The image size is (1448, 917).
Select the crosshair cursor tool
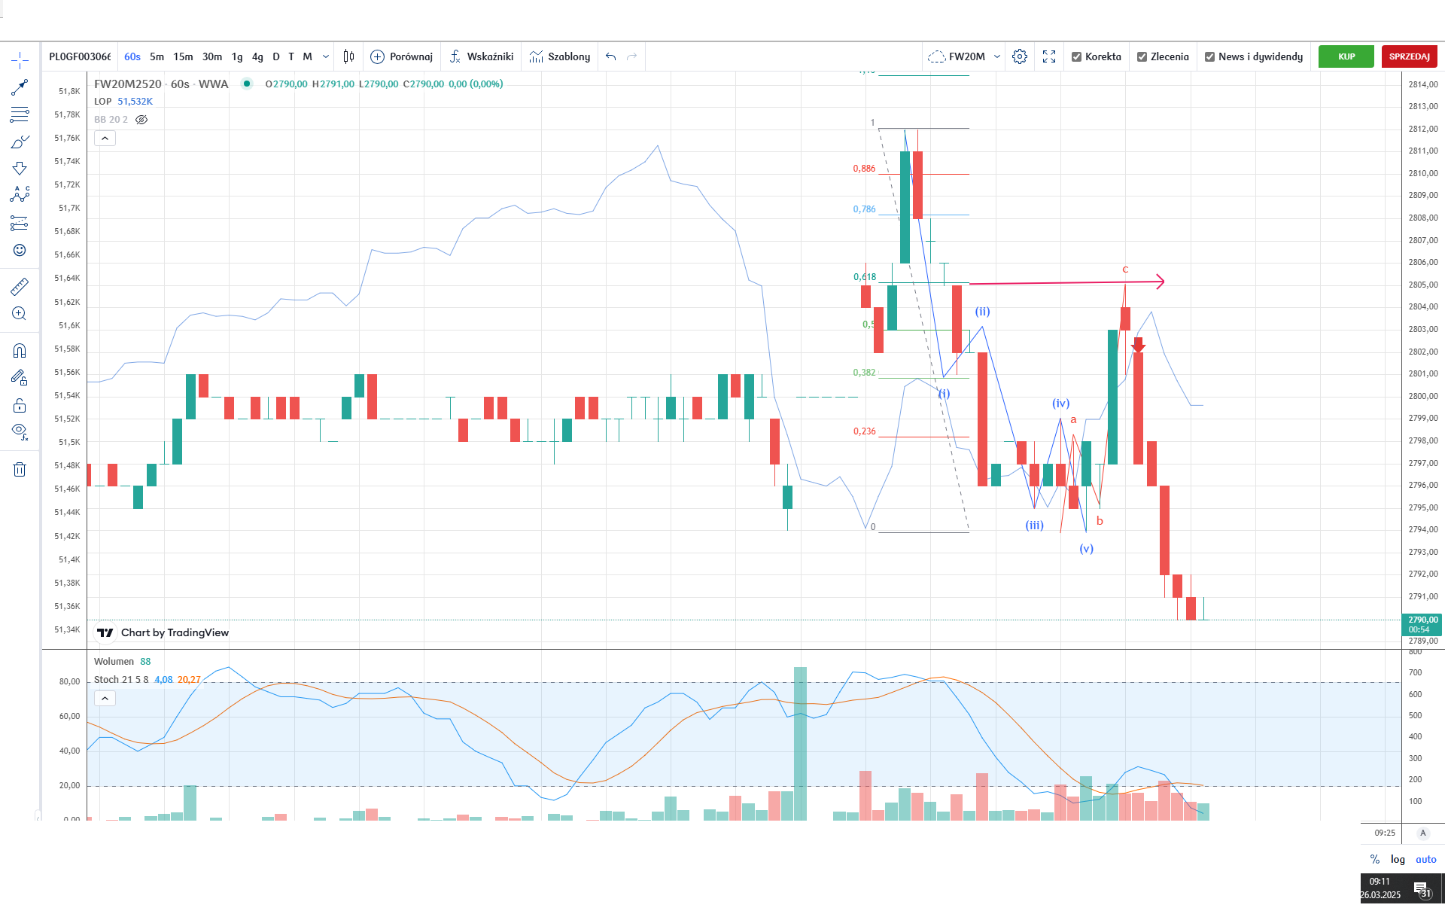point(20,59)
